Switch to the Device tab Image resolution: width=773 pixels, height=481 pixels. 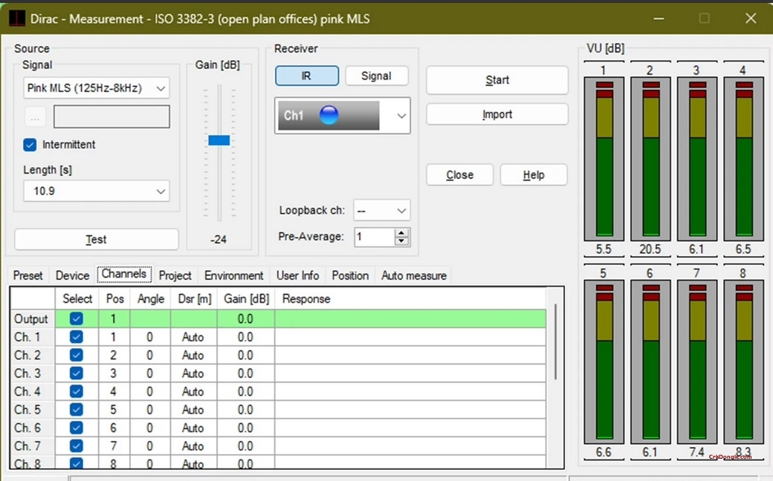72,275
